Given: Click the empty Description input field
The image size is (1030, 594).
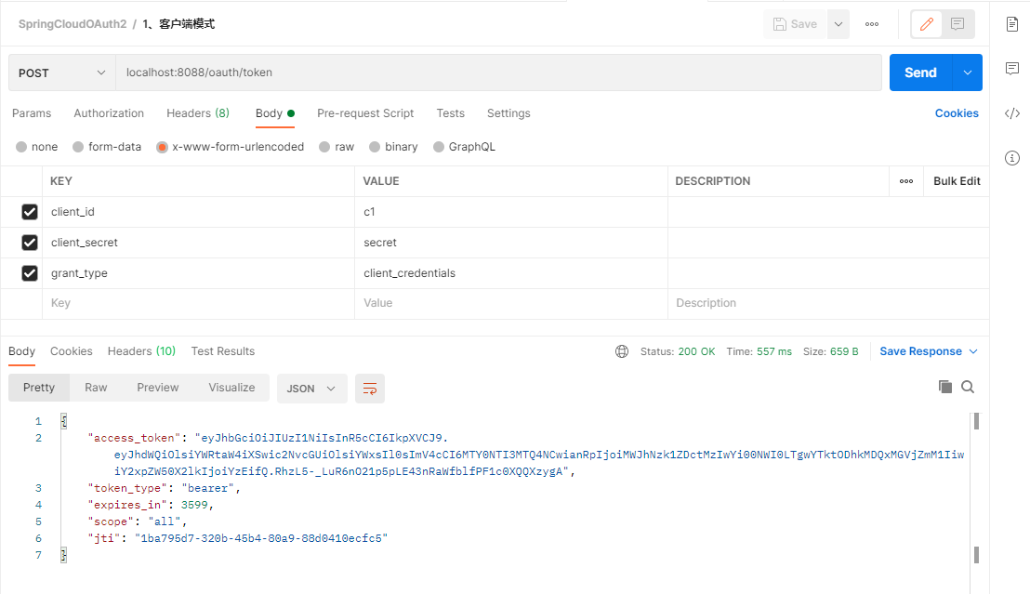Looking at the screenshot, I should 828,304.
